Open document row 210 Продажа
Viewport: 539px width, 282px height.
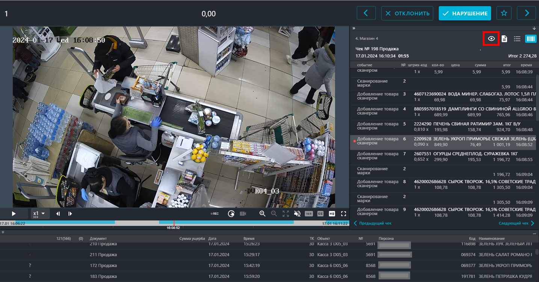267,244
